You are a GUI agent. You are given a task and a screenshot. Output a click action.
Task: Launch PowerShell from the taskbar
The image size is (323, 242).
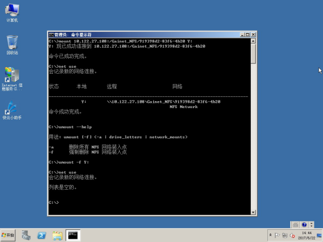tap(41, 235)
